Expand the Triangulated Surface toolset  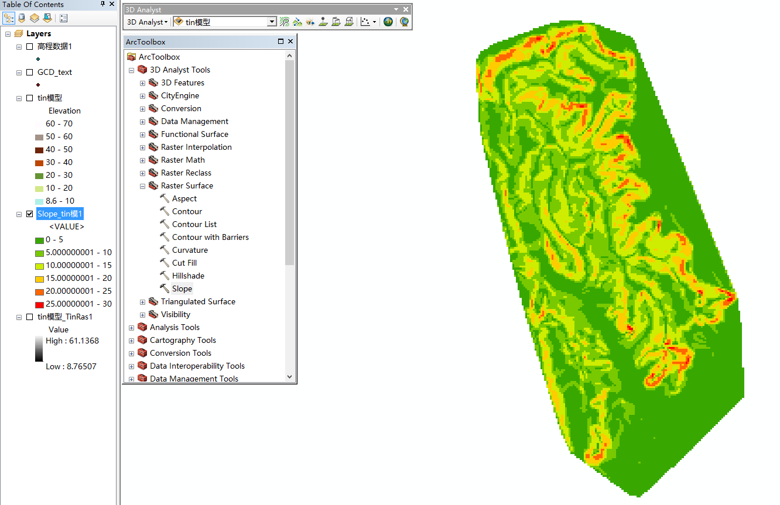142,302
